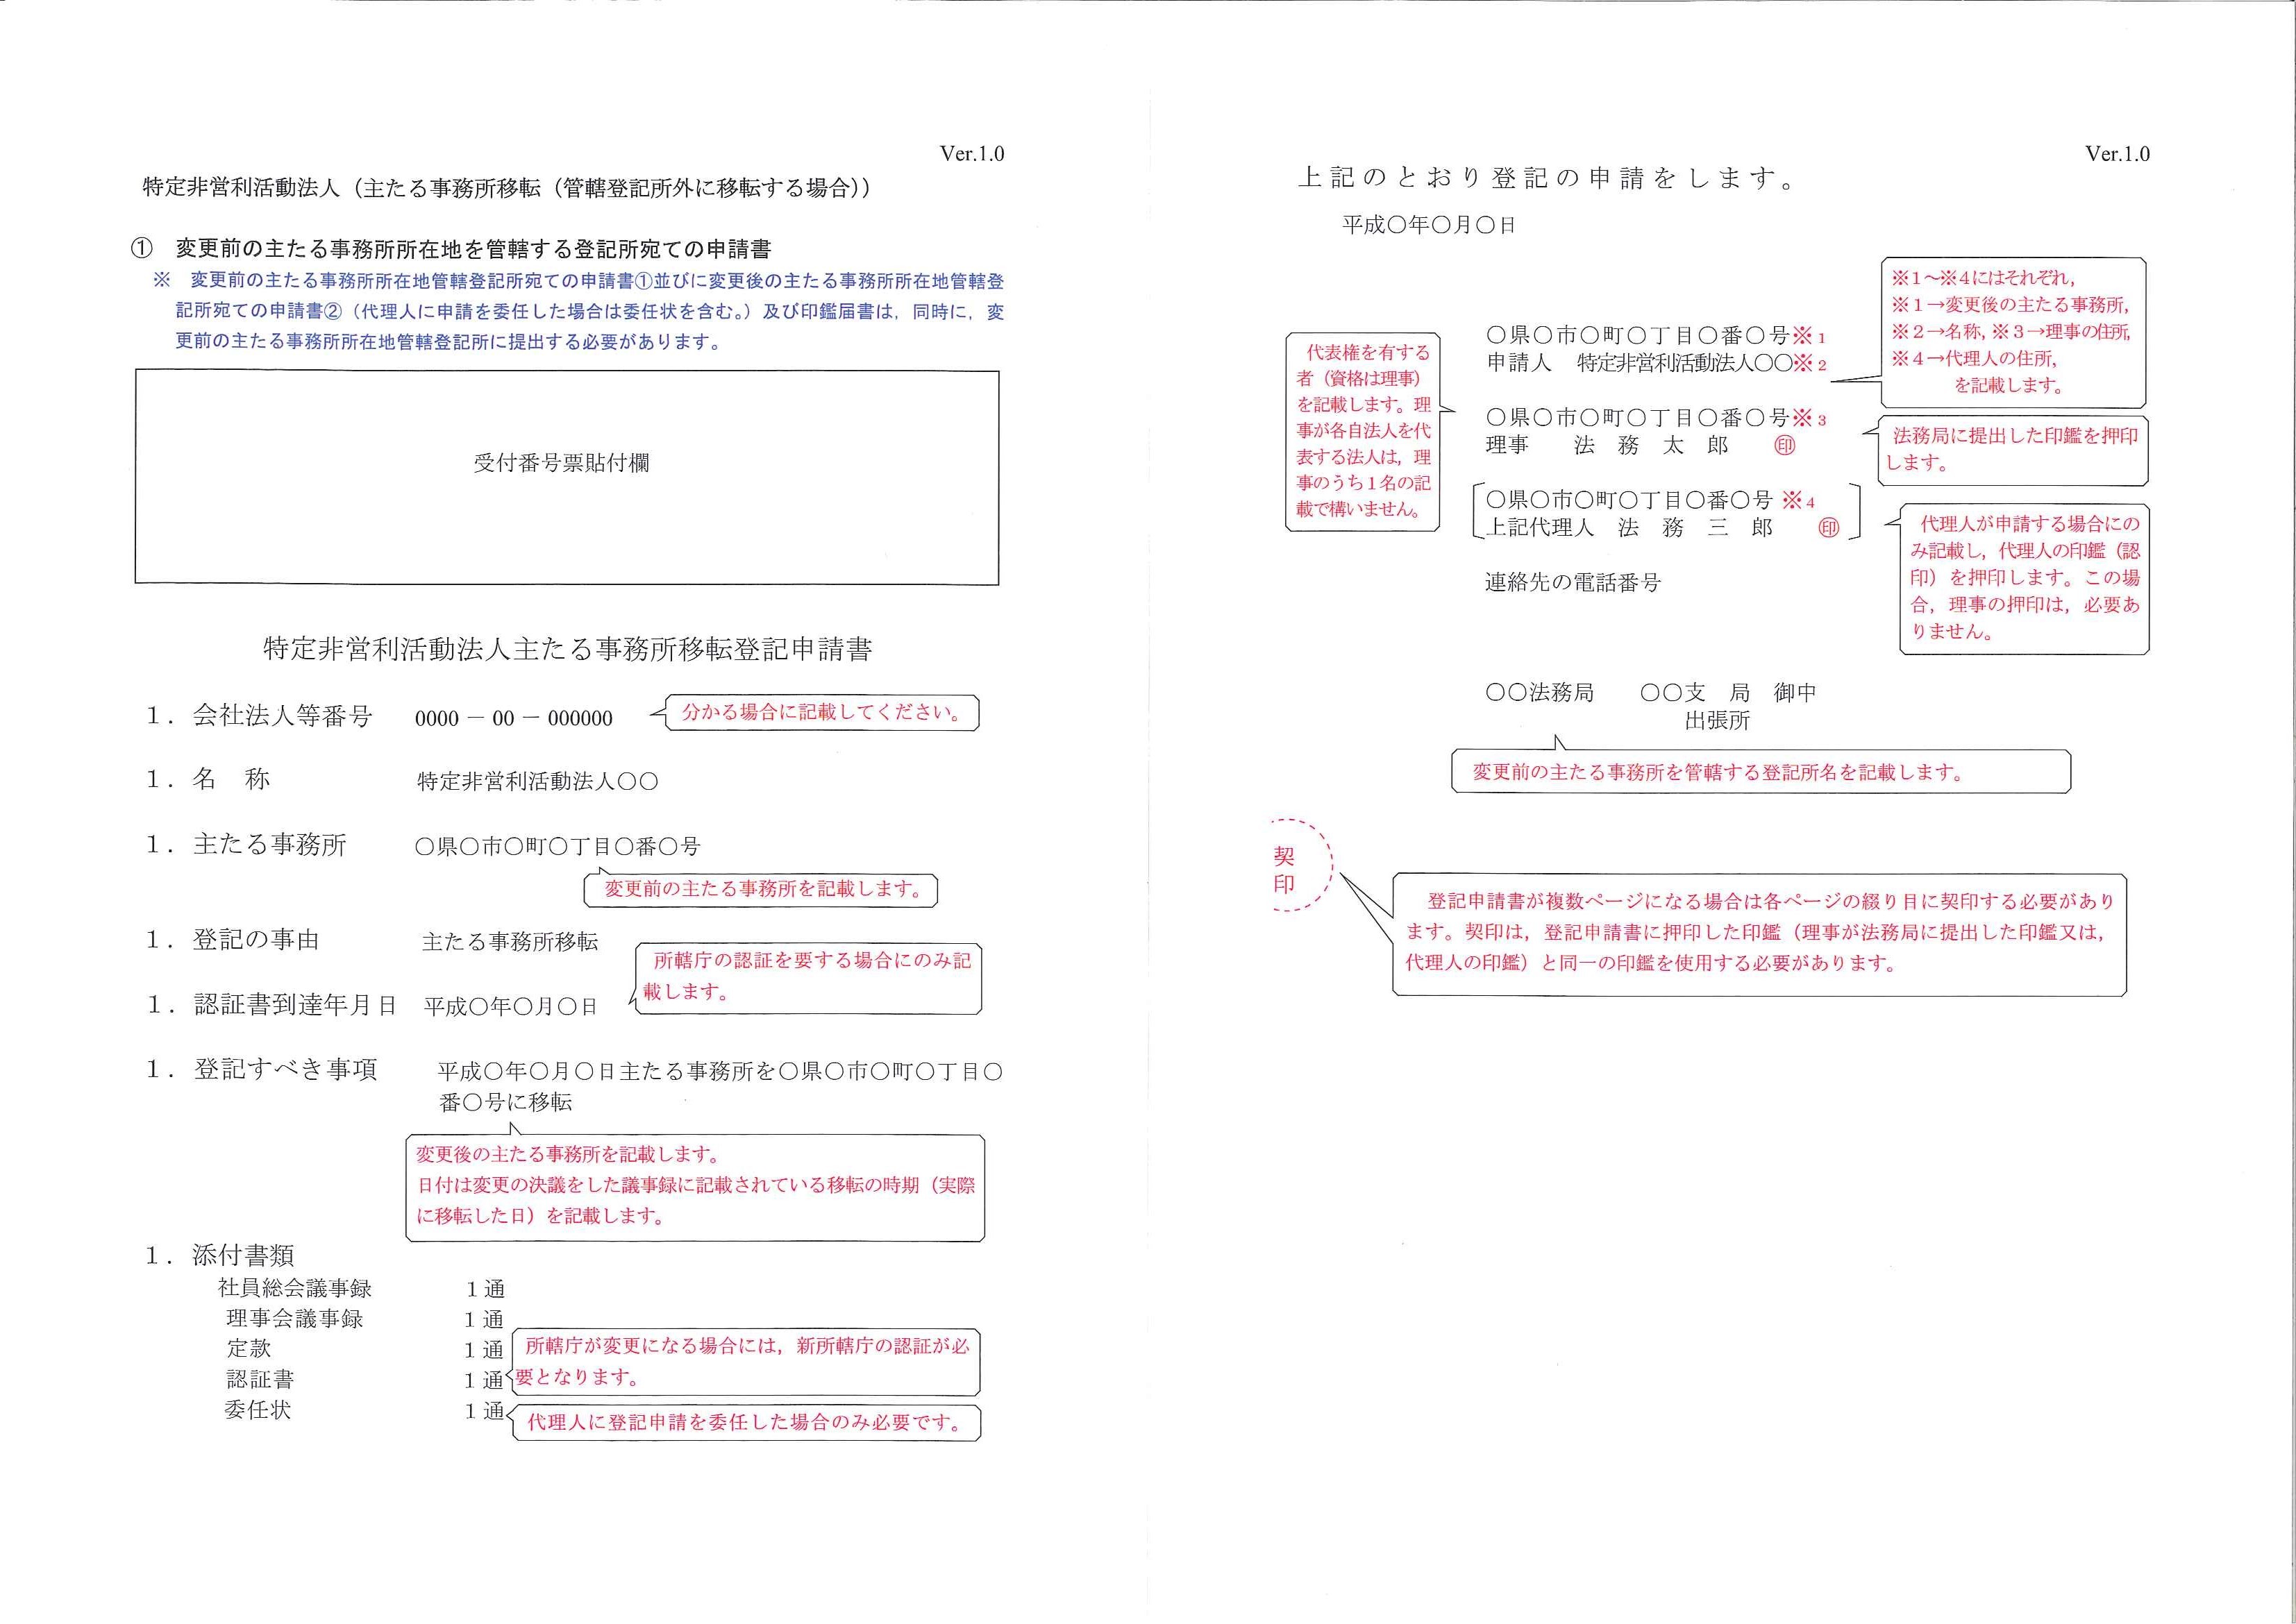The image size is (2296, 1624).
Task: Click the note "法務局に提出した印鑑を押印します。"
Action: click(2013, 450)
